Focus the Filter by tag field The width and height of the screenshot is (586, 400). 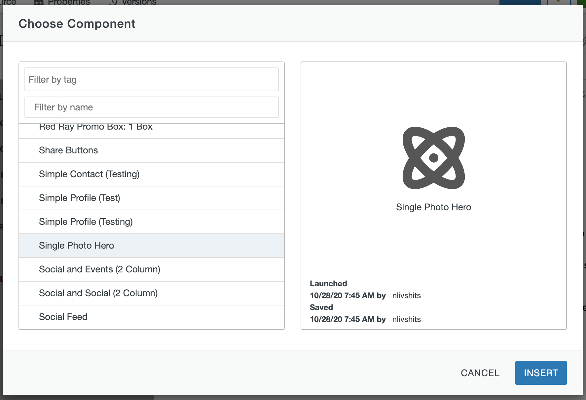pyautogui.click(x=151, y=79)
